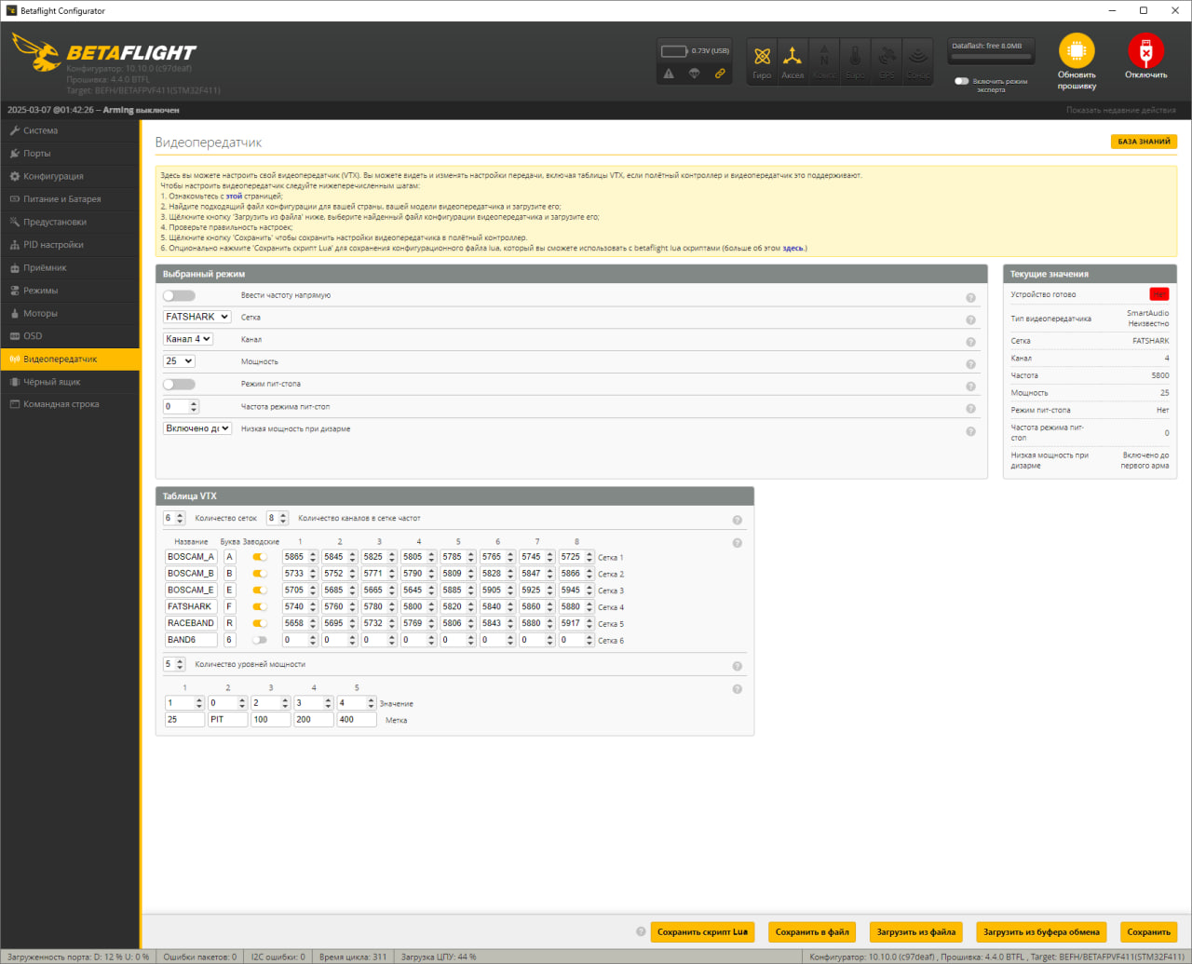Click help icon beside the band table
1192x964 pixels.
737,543
